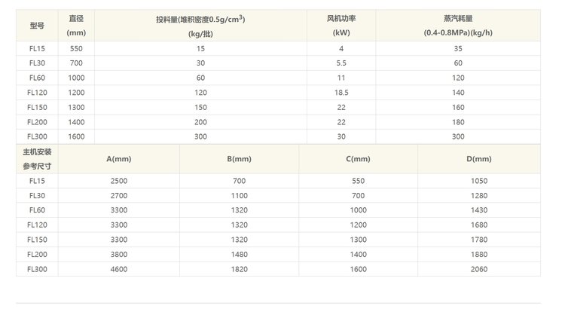Select the A(mm) column header
This screenshot has width=565, height=315.
click(x=120, y=158)
